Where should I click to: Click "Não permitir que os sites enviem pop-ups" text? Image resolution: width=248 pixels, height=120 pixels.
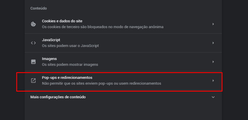pos(101,83)
